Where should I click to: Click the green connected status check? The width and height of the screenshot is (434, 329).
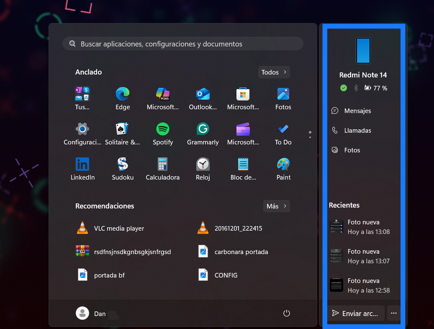point(344,88)
